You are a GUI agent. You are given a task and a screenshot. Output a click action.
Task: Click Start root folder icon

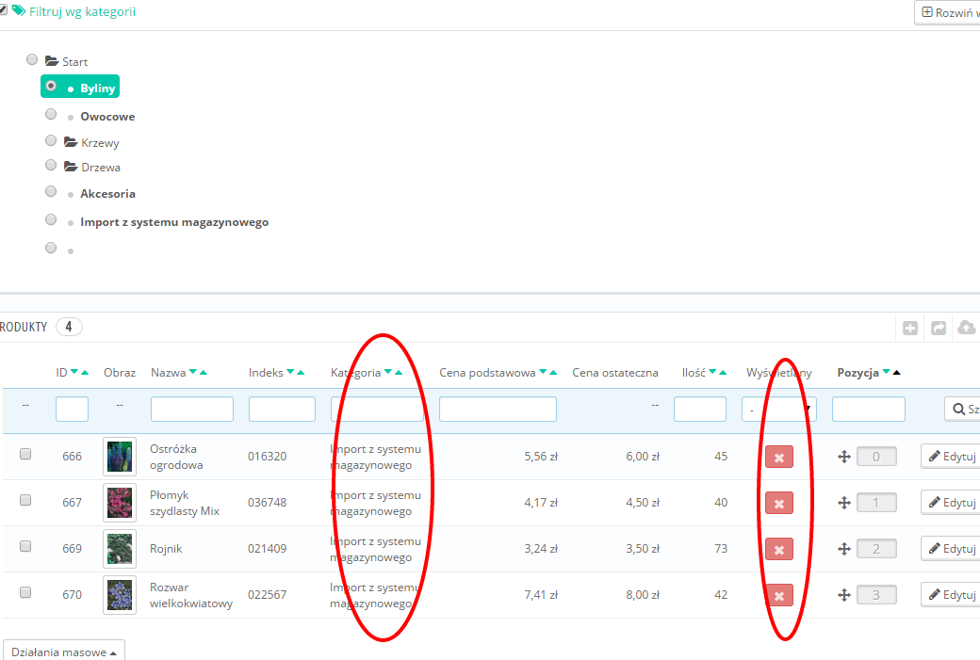pyautogui.click(x=52, y=60)
